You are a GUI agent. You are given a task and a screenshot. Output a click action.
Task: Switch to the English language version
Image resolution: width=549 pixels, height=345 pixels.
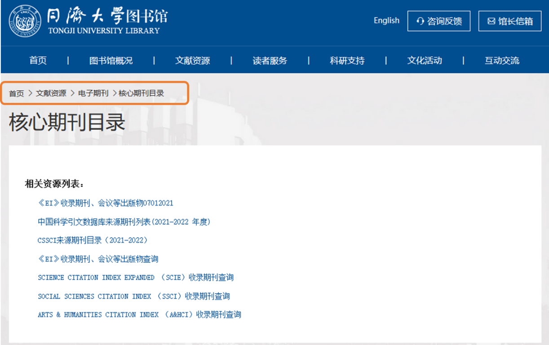coord(386,21)
